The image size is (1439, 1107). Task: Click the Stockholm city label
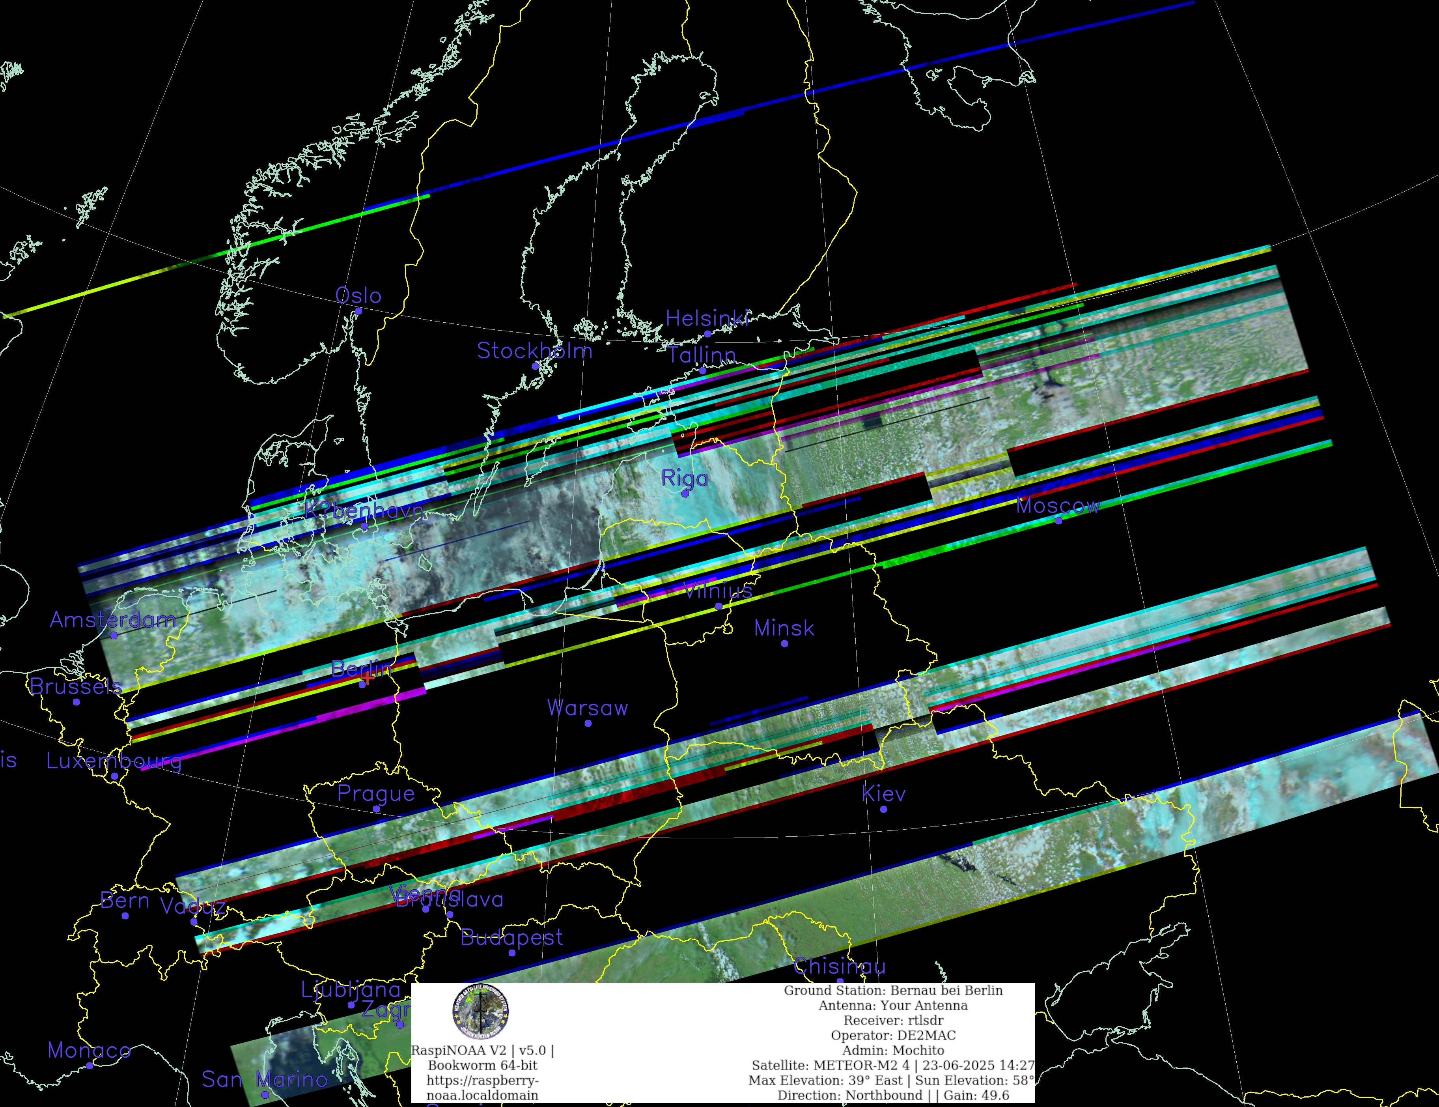pyautogui.click(x=535, y=351)
